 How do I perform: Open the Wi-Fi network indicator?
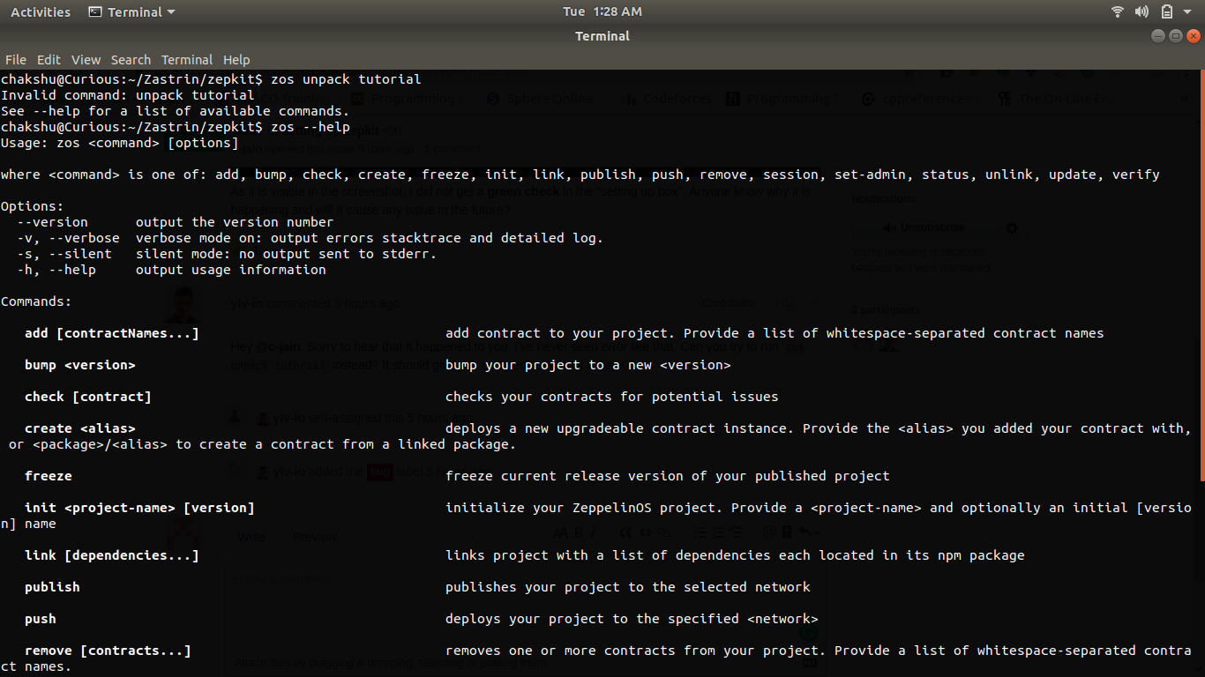pyautogui.click(x=1118, y=11)
